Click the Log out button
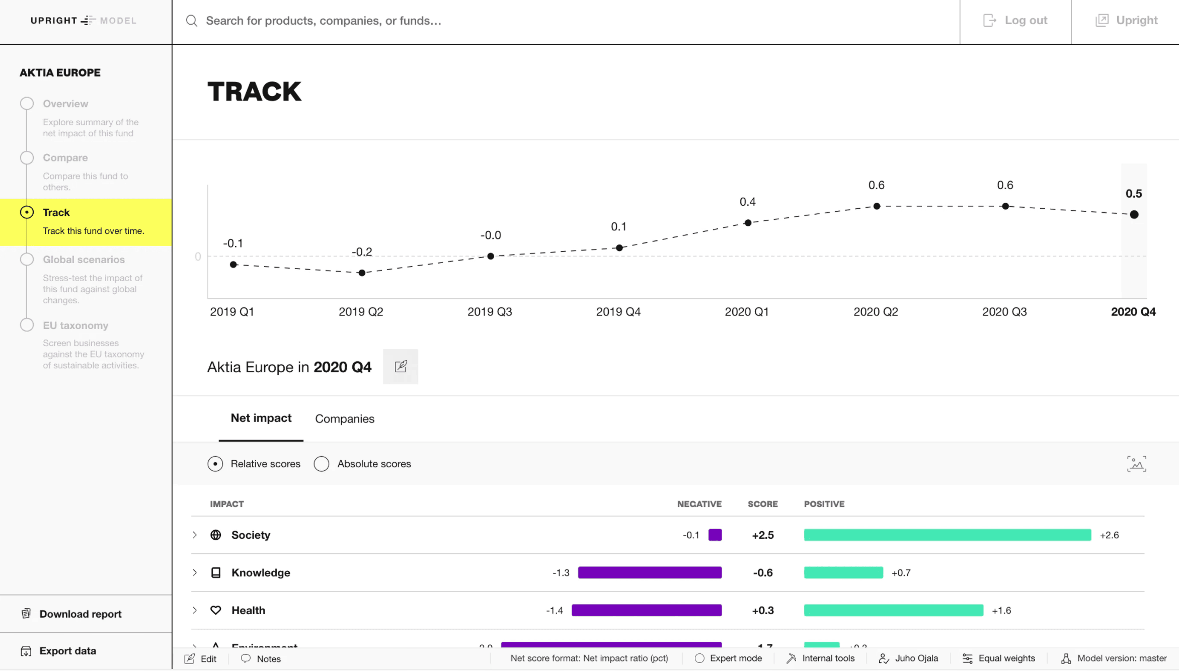Viewport: 1179px width, 671px height. pyautogui.click(x=1015, y=21)
